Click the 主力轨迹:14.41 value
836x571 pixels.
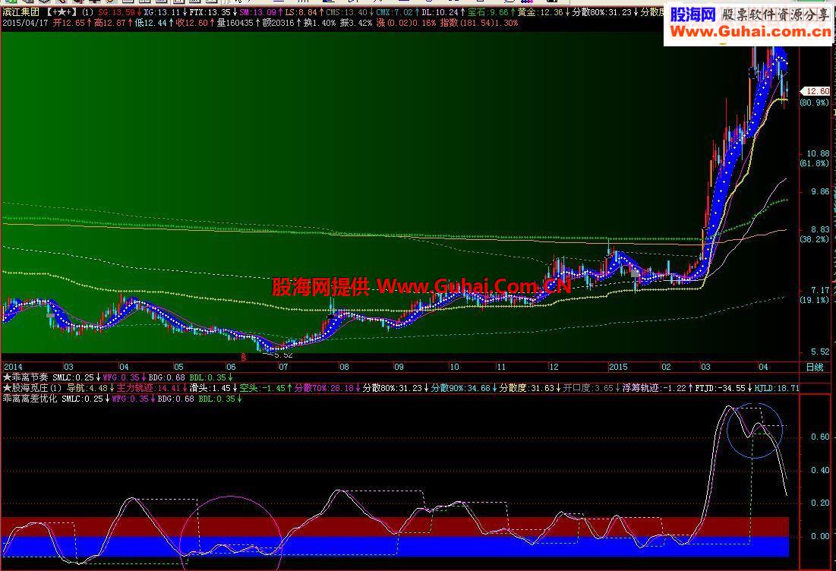pos(149,388)
